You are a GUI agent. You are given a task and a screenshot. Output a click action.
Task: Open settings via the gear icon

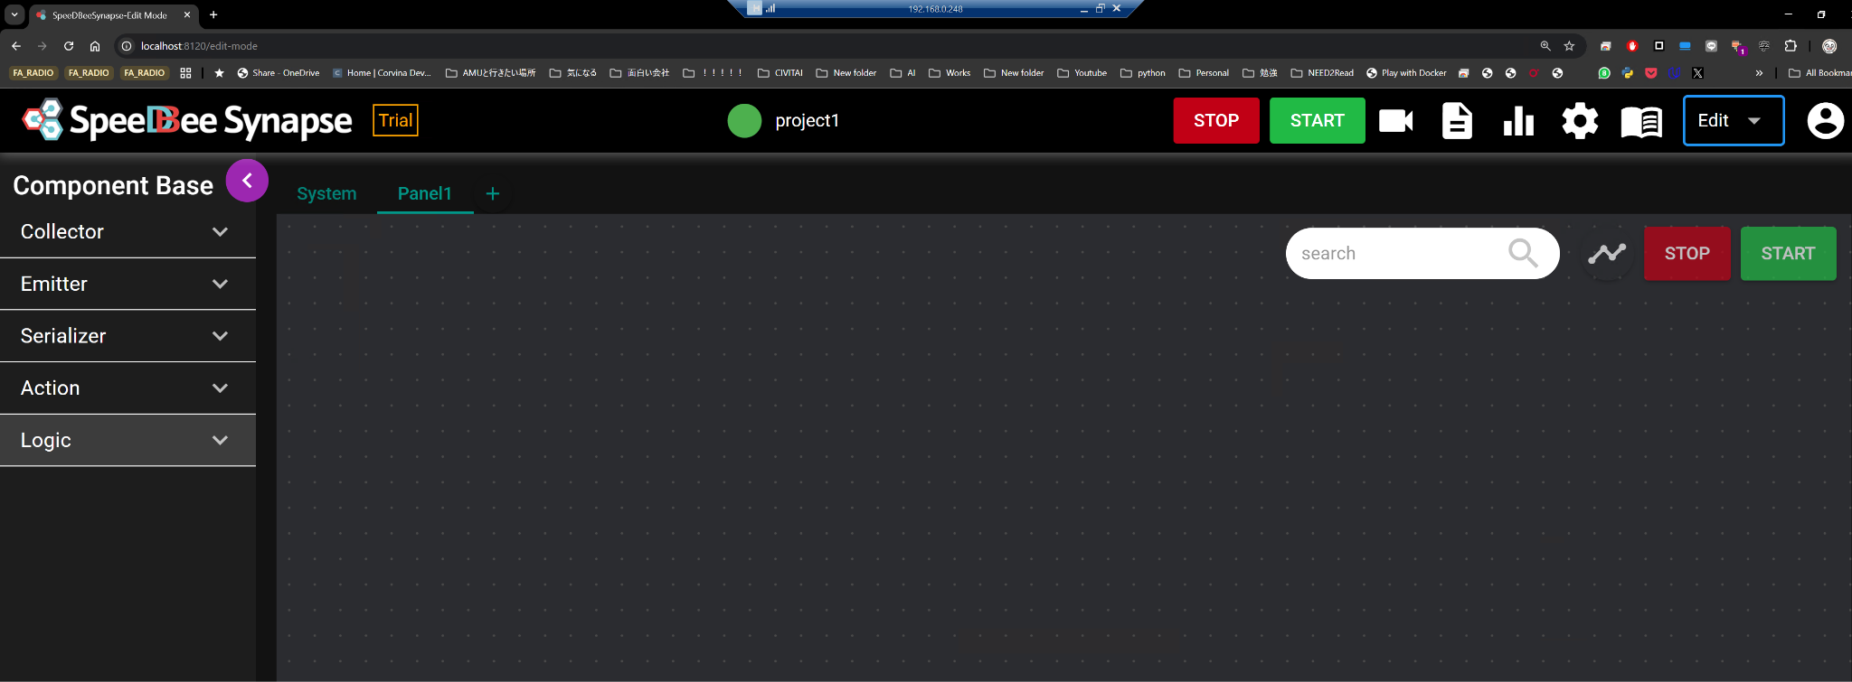[x=1580, y=121]
